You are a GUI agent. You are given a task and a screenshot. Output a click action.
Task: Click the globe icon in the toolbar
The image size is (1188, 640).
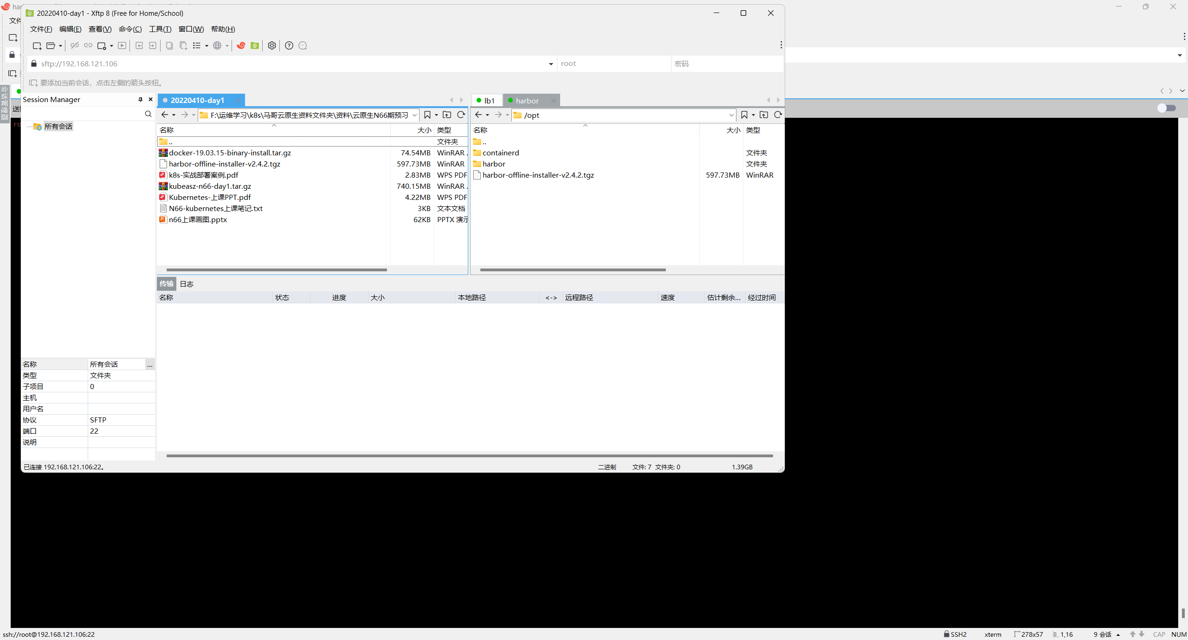pos(217,45)
